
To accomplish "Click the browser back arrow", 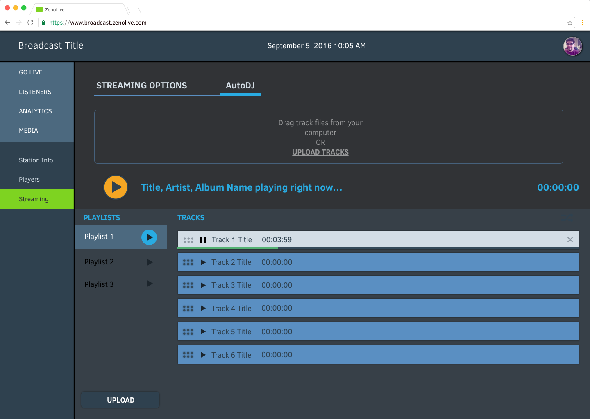I will click(x=7, y=23).
